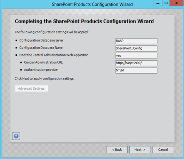Select the Configuration Database Server field showing BASP
The width and height of the screenshot is (184, 159).
pyautogui.click(x=136, y=41)
